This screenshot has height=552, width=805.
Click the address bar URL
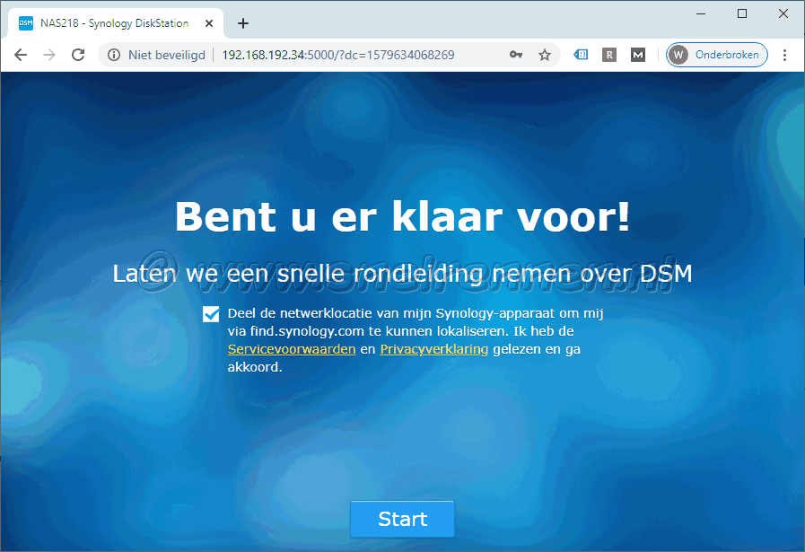tap(338, 55)
